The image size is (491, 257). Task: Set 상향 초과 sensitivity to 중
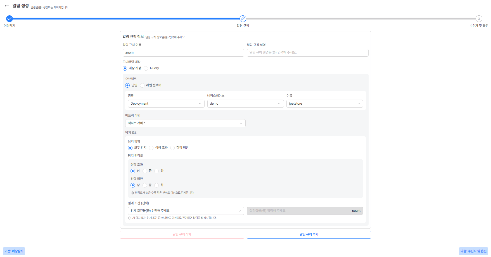145,171
